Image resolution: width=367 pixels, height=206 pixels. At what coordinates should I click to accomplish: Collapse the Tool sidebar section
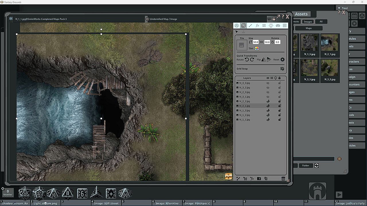click(339, 8)
